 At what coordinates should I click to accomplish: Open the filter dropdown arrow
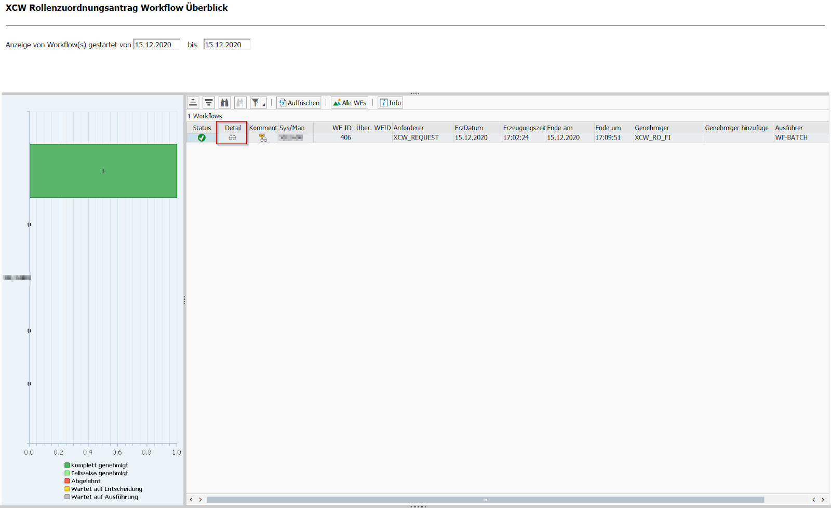point(264,103)
